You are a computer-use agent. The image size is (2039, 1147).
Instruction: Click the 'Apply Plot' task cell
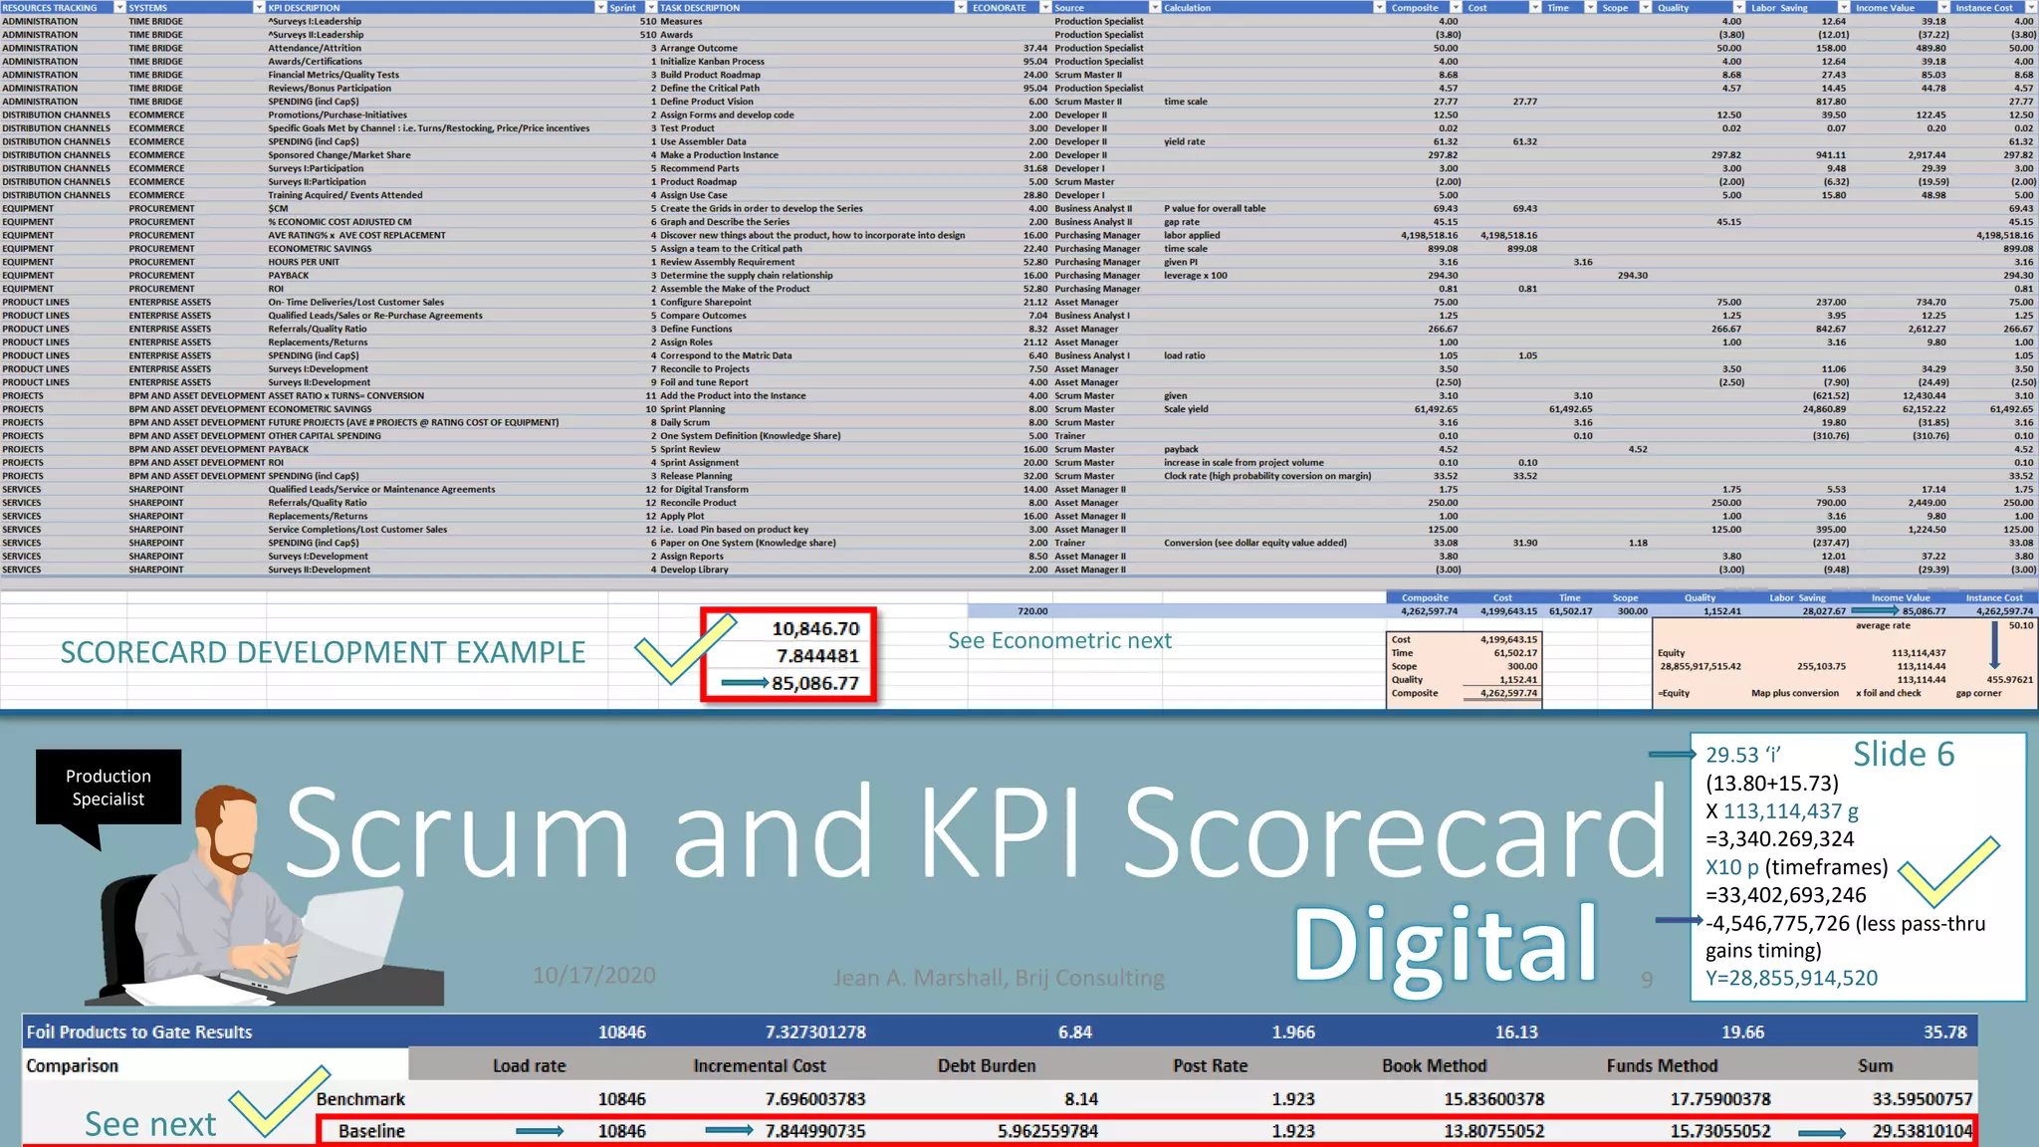click(682, 516)
